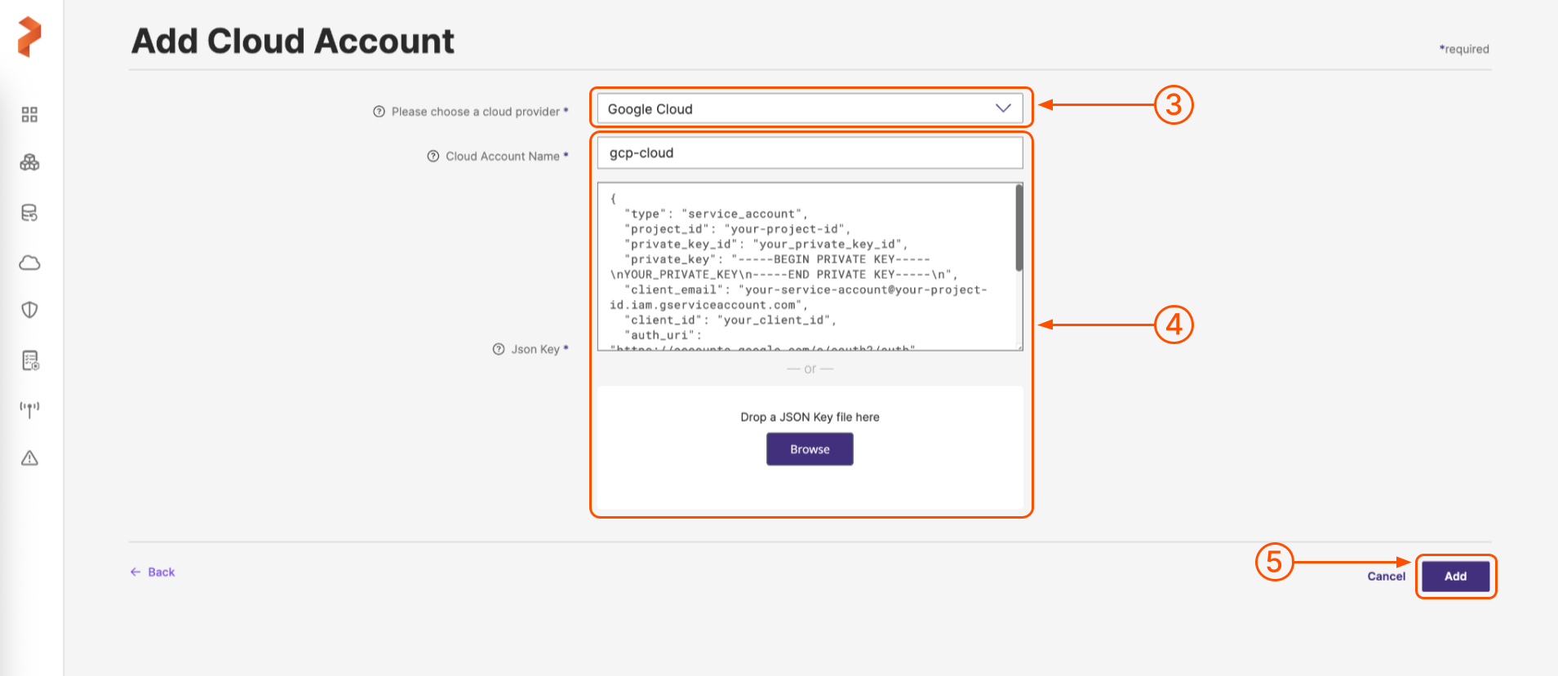Click the gcp-cloud account name field
The width and height of the screenshot is (1558, 676).
click(809, 153)
